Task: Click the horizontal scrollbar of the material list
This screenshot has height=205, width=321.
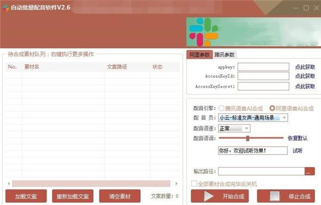Action: [x=91, y=184]
